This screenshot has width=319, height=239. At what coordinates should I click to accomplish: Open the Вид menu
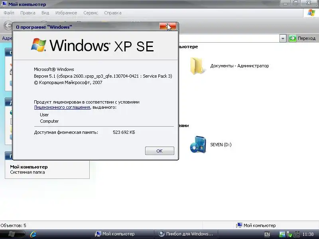45,13
